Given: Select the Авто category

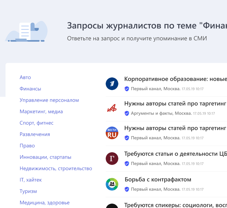Looking at the screenshot, I should [25, 77].
